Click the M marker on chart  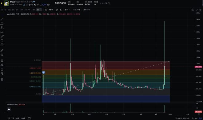(x=43, y=72)
